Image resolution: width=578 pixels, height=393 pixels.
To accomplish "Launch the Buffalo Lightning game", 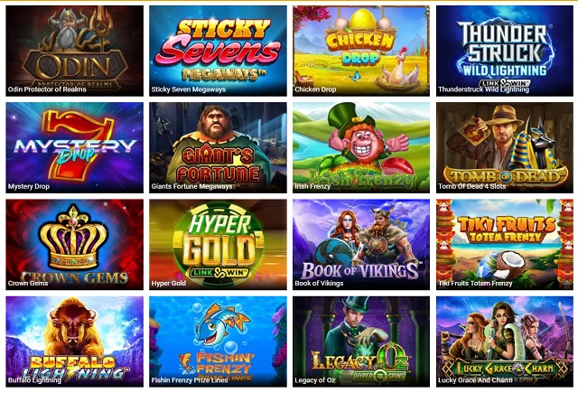I will tap(74, 342).
